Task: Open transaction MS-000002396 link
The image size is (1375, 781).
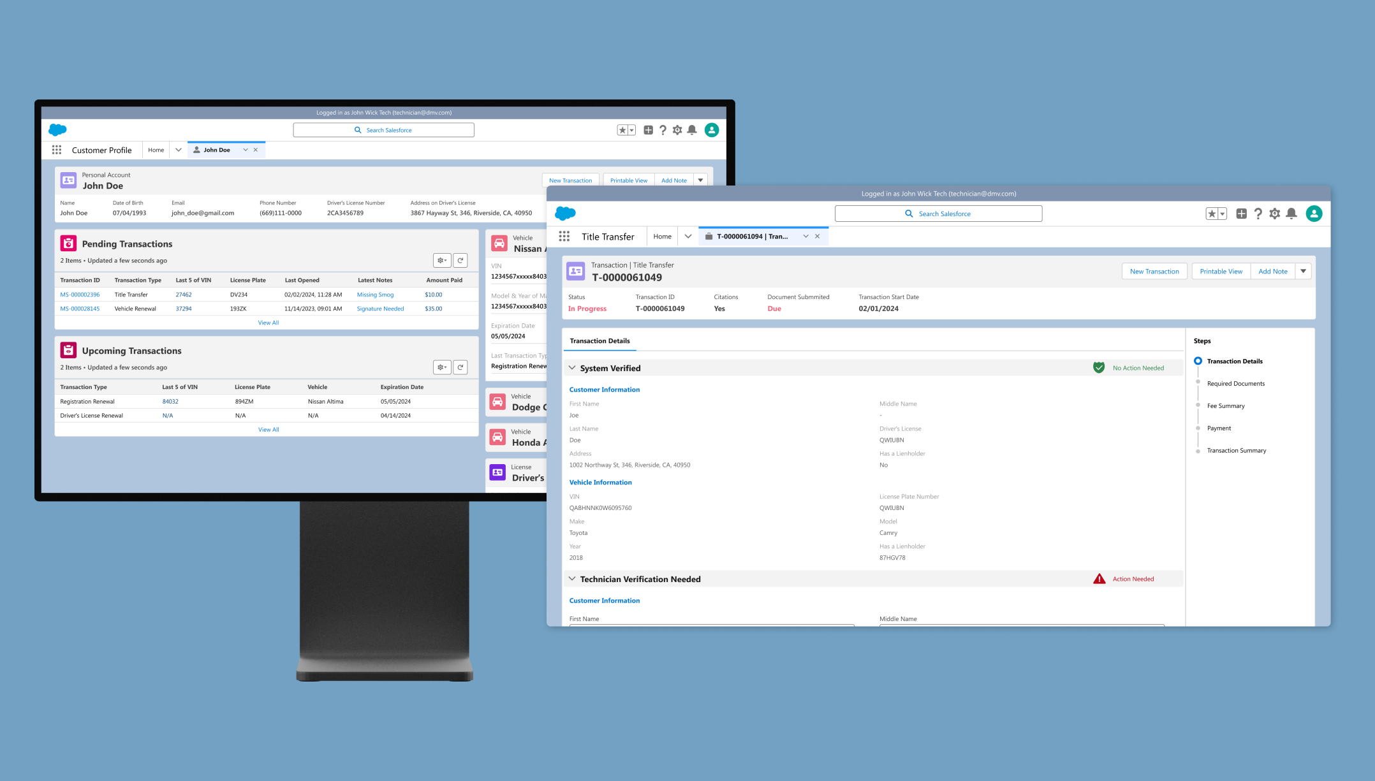Action: click(80, 295)
